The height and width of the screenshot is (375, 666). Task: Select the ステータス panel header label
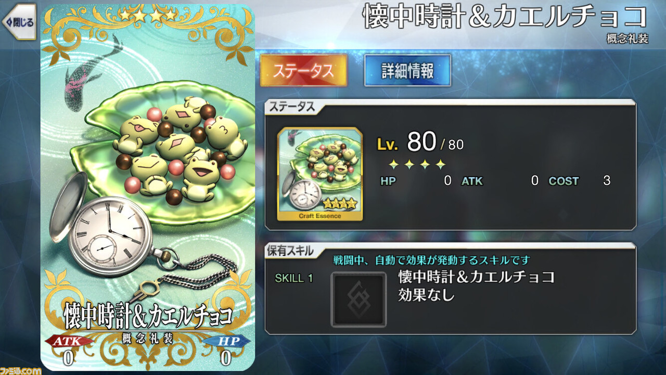point(291,107)
